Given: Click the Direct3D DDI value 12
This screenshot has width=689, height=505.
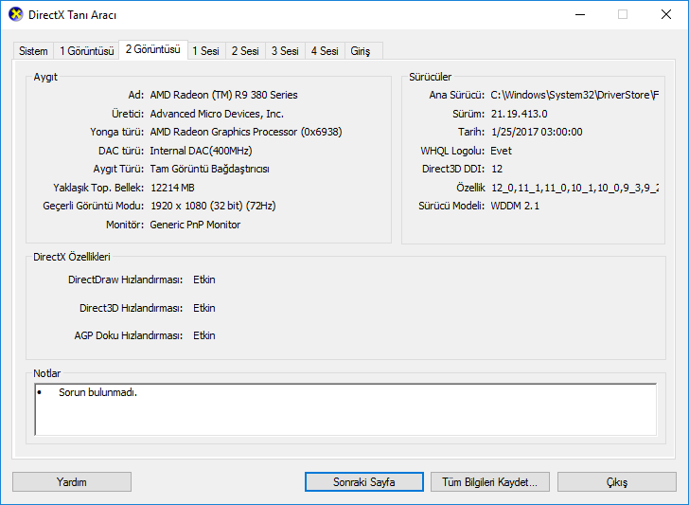Looking at the screenshot, I should coord(497,169).
